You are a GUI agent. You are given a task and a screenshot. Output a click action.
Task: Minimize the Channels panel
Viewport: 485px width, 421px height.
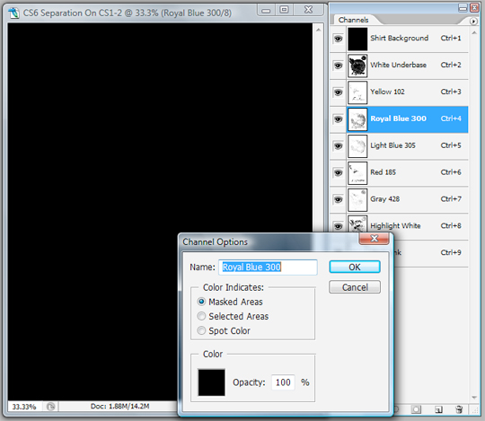pyautogui.click(x=463, y=8)
